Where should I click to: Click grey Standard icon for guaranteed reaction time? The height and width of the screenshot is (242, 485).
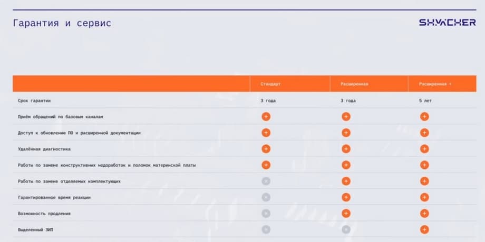266,197
